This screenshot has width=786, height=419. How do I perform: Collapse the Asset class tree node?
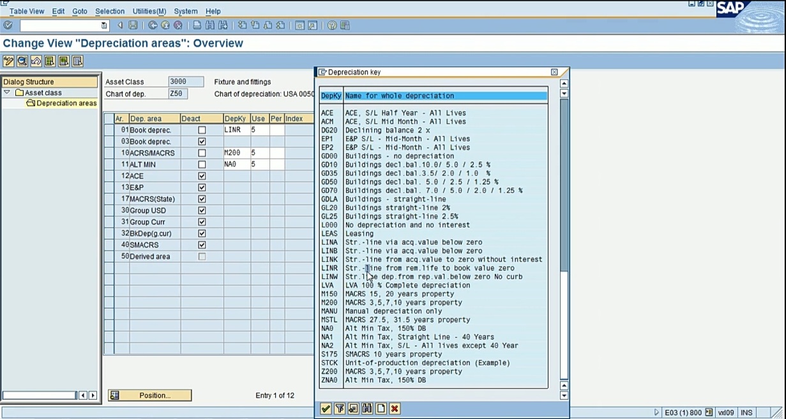[7, 92]
